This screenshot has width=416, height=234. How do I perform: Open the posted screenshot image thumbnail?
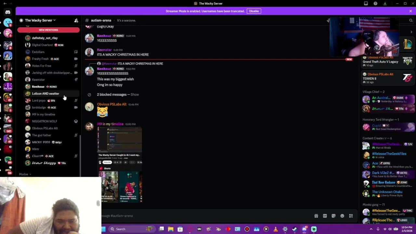click(120, 164)
